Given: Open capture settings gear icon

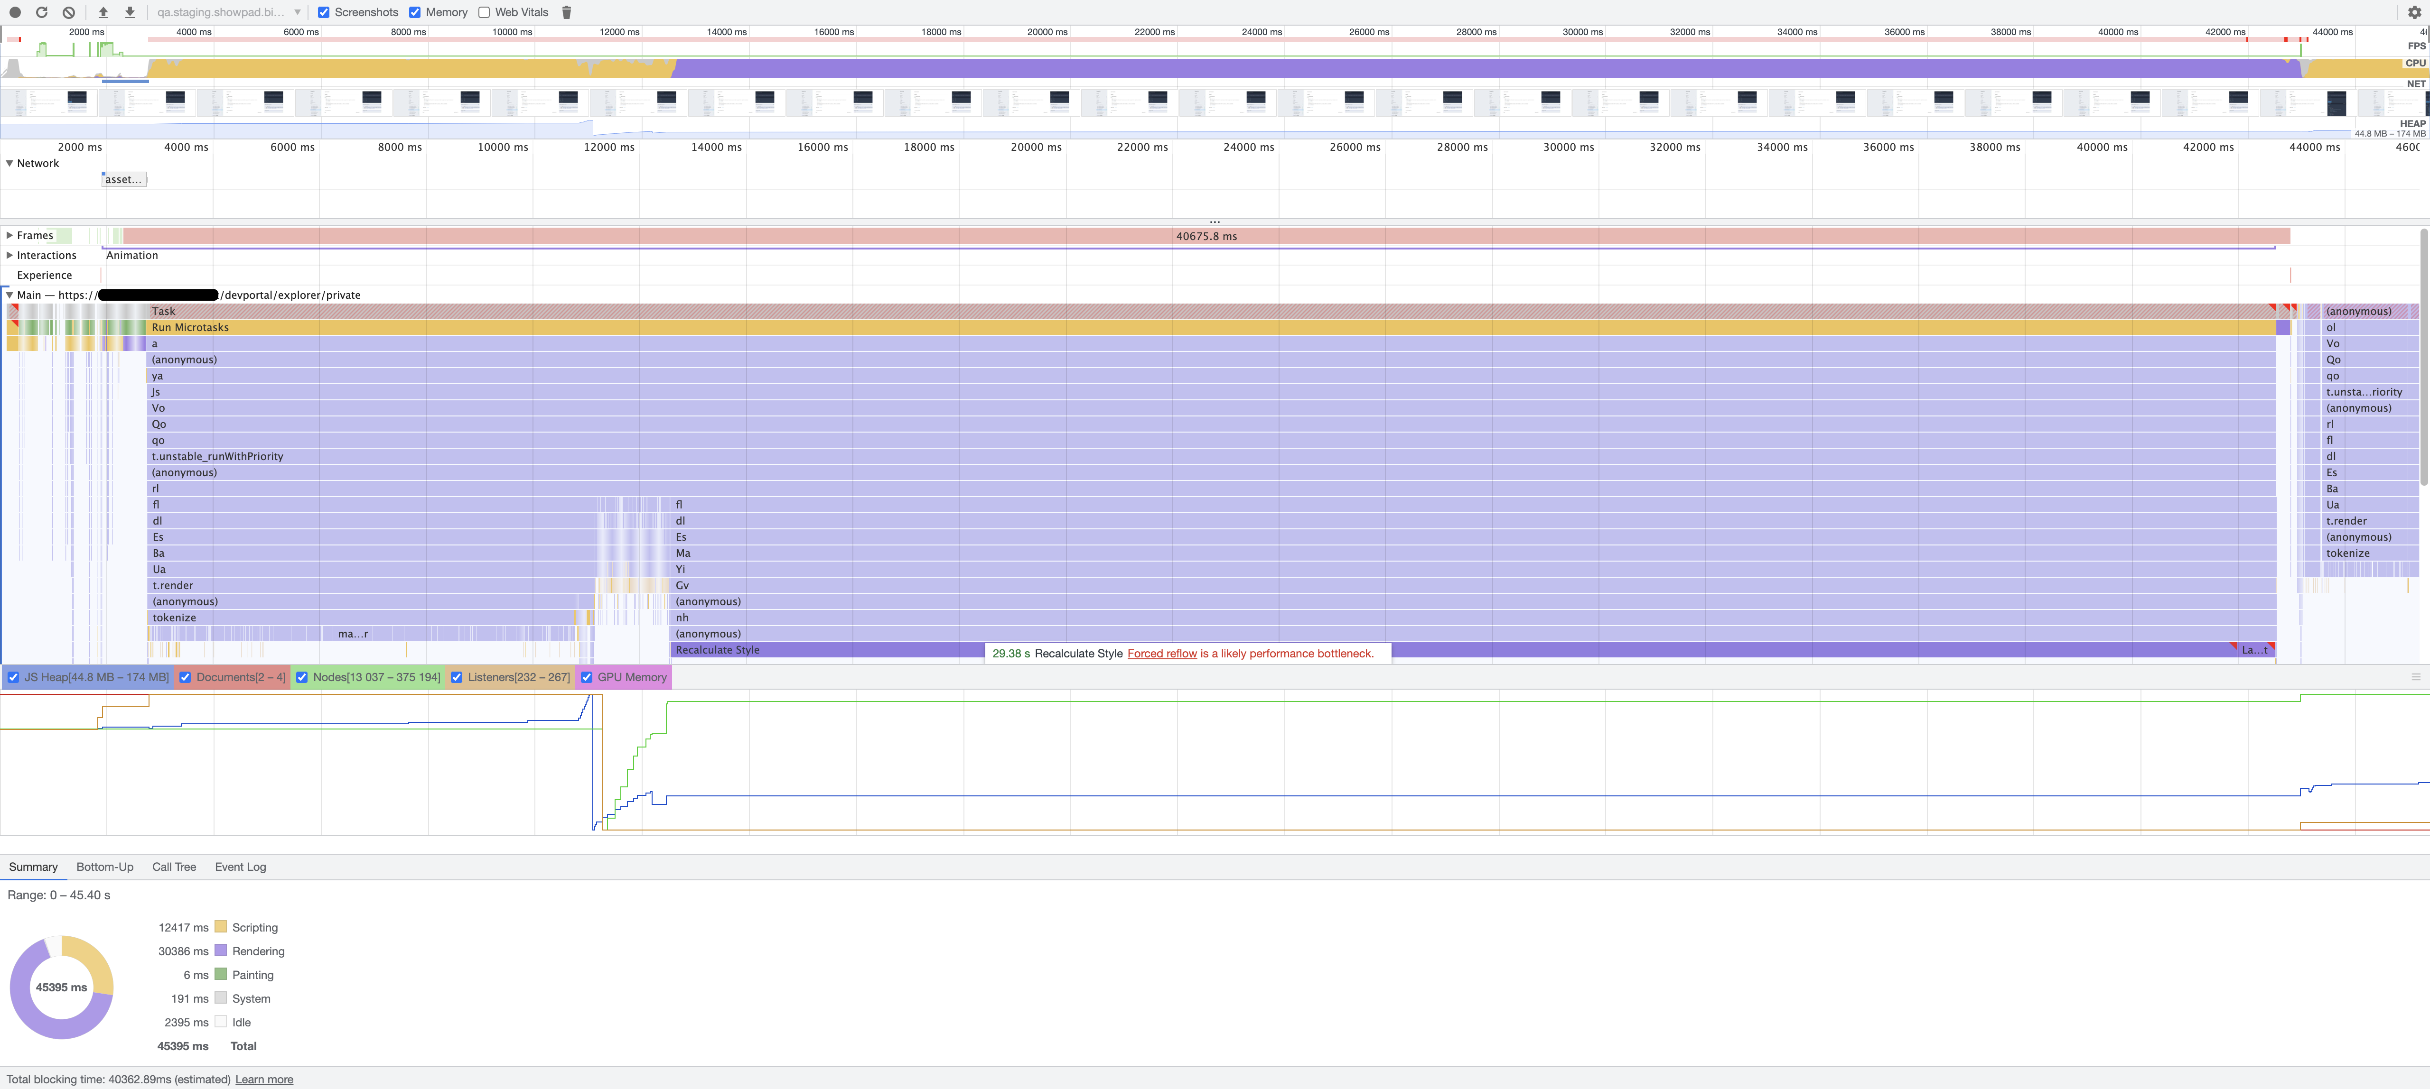Looking at the screenshot, I should (x=2414, y=12).
